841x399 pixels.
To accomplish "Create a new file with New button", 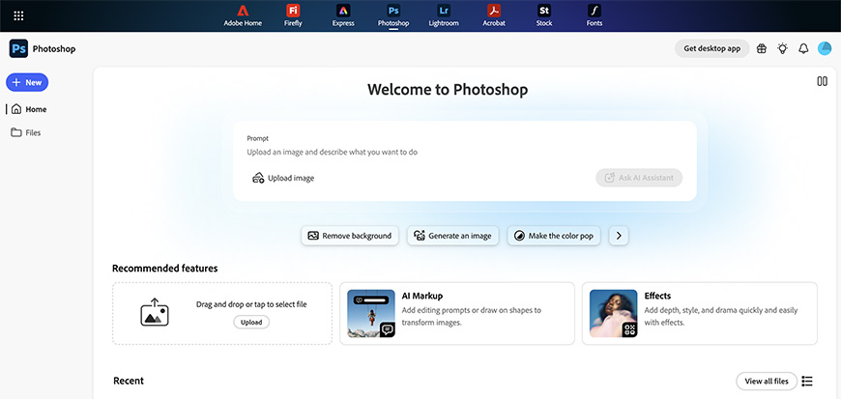I will tap(27, 82).
